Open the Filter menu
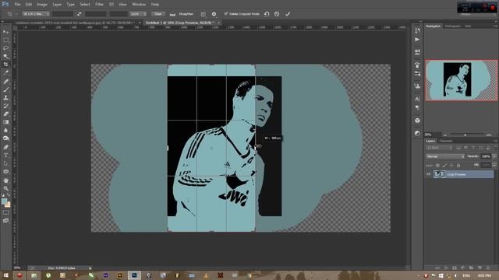499x280 pixels. click(99, 5)
